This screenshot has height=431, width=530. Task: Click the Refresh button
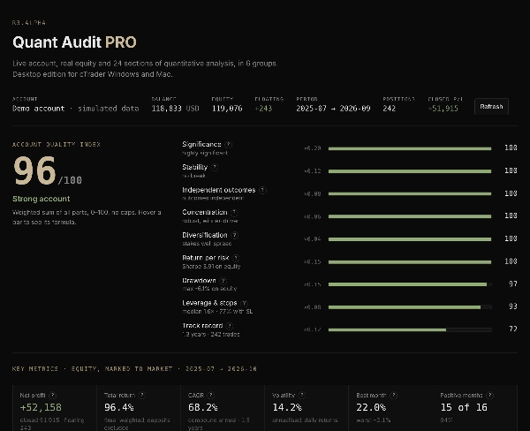tap(491, 107)
